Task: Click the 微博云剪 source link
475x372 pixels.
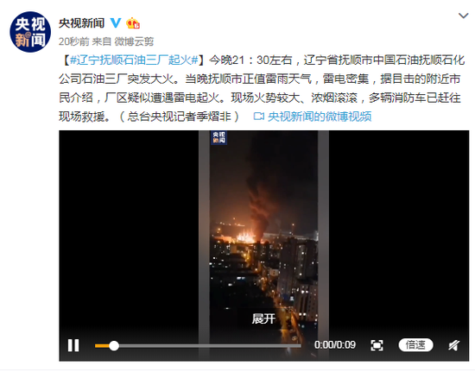Action: (134, 41)
